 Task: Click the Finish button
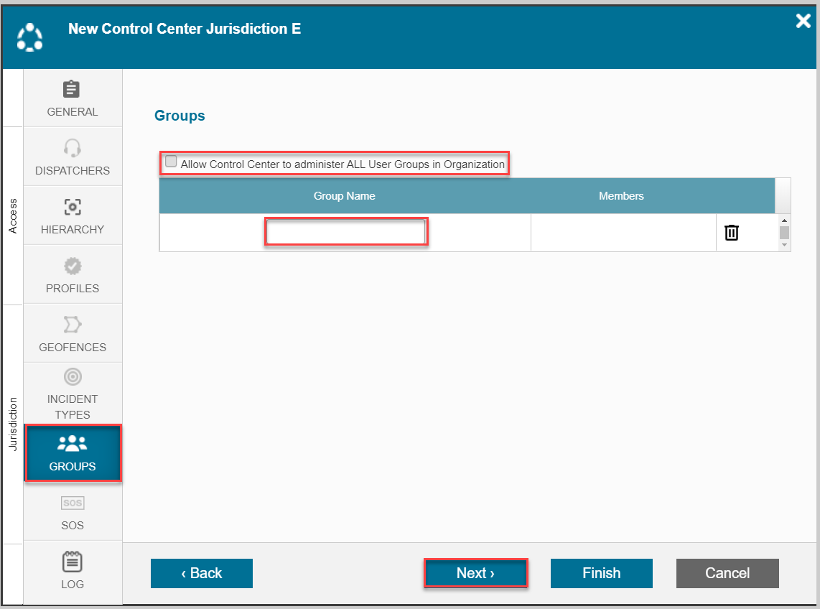(x=601, y=573)
